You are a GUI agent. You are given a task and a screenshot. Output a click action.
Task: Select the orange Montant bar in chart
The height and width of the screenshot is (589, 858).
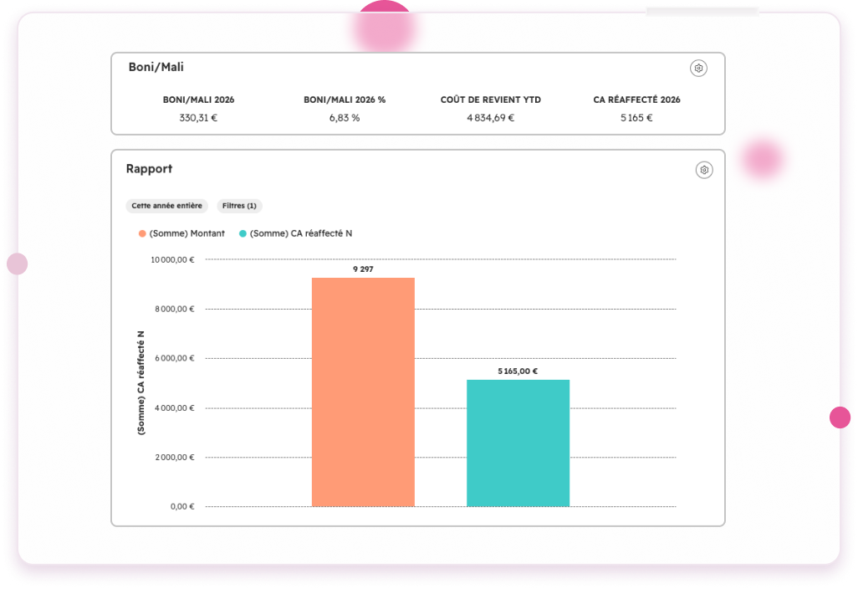point(363,392)
